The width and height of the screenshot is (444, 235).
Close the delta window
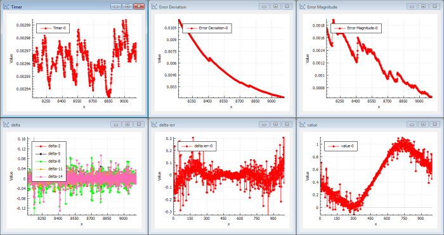(x=139, y=124)
